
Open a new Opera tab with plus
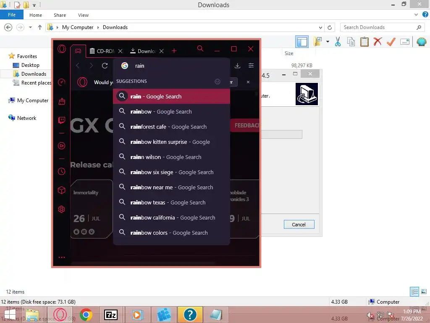[x=174, y=51]
